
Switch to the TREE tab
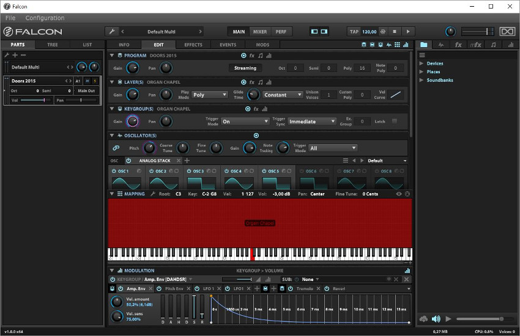(x=53, y=45)
